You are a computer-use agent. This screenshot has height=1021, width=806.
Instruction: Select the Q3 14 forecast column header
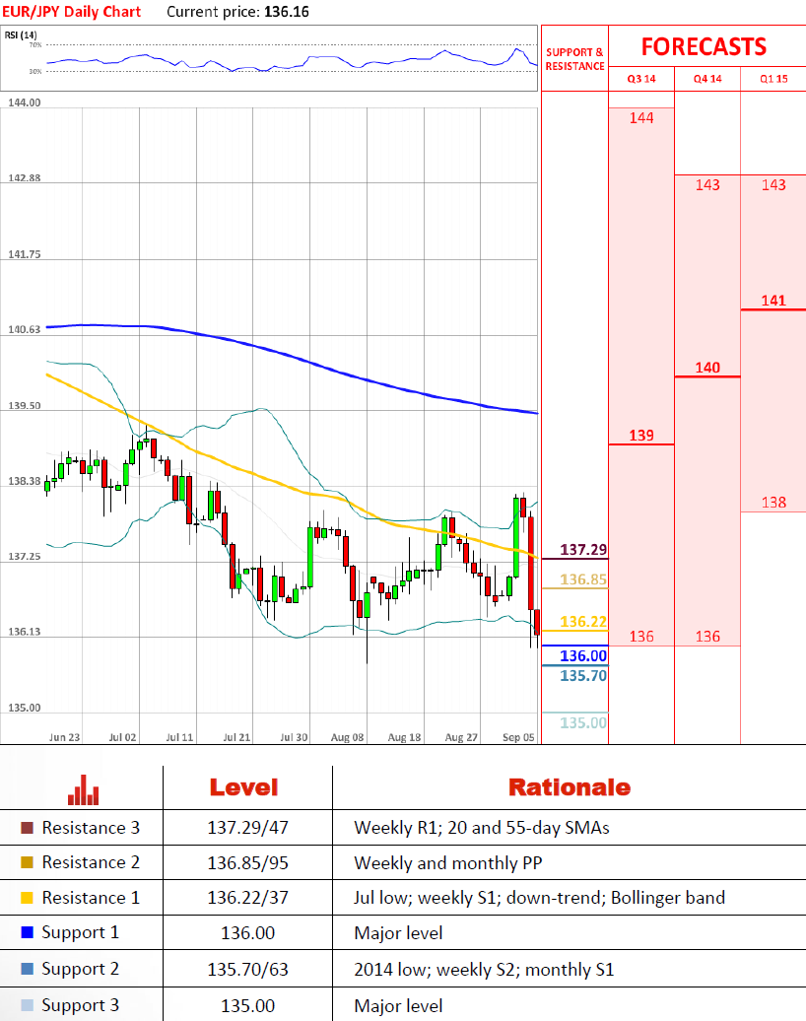(641, 79)
